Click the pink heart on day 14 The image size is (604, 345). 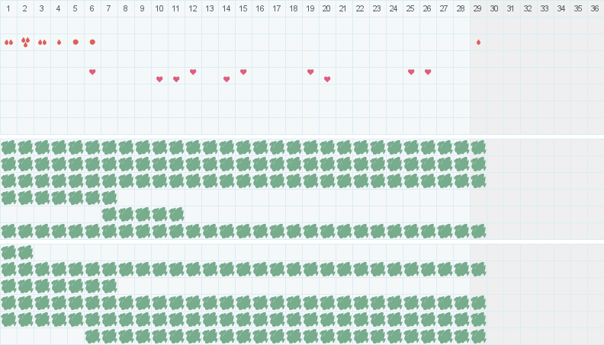226,79
